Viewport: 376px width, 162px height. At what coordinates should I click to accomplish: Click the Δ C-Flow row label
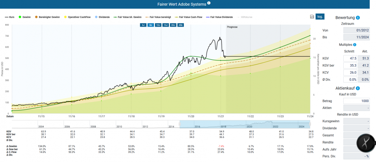pyautogui.click(x=12, y=152)
